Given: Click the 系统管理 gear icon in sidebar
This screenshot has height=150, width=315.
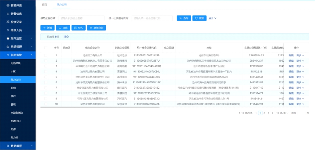Looking at the screenshot, I should click(8, 47).
